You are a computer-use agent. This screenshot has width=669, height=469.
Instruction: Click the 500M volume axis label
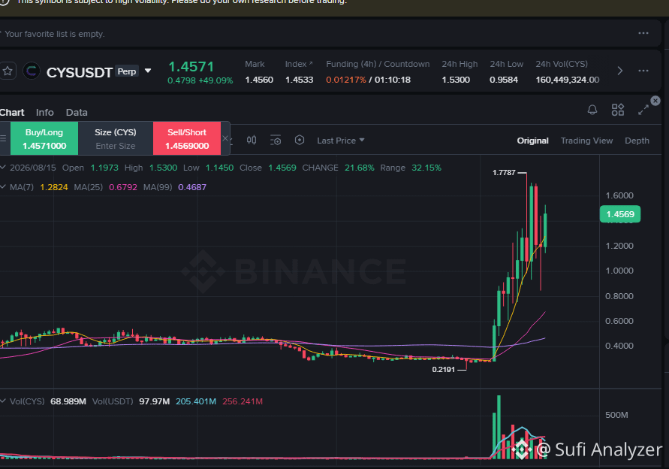[616, 415]
